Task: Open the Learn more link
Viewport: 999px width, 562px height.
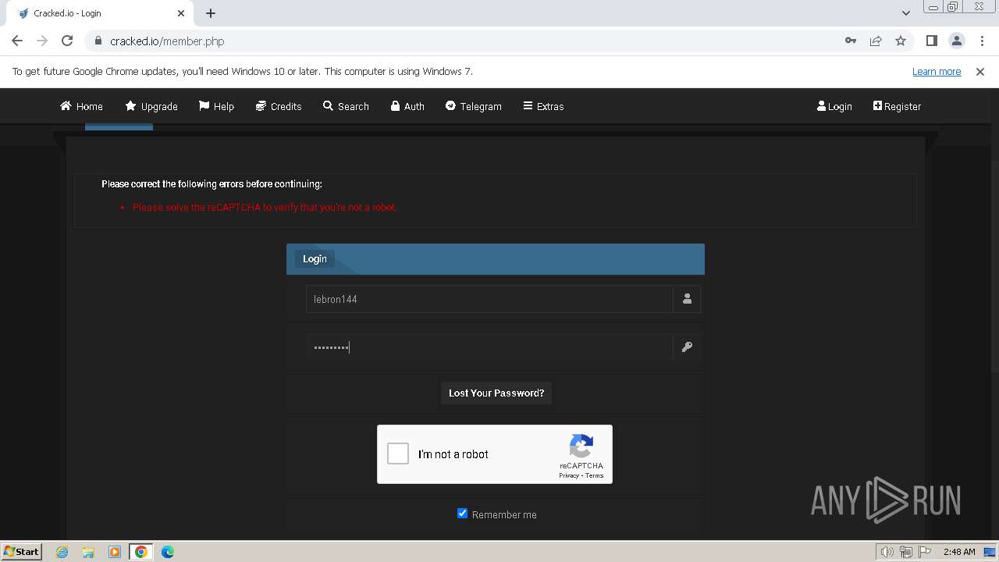Action: tap(937, 71)
